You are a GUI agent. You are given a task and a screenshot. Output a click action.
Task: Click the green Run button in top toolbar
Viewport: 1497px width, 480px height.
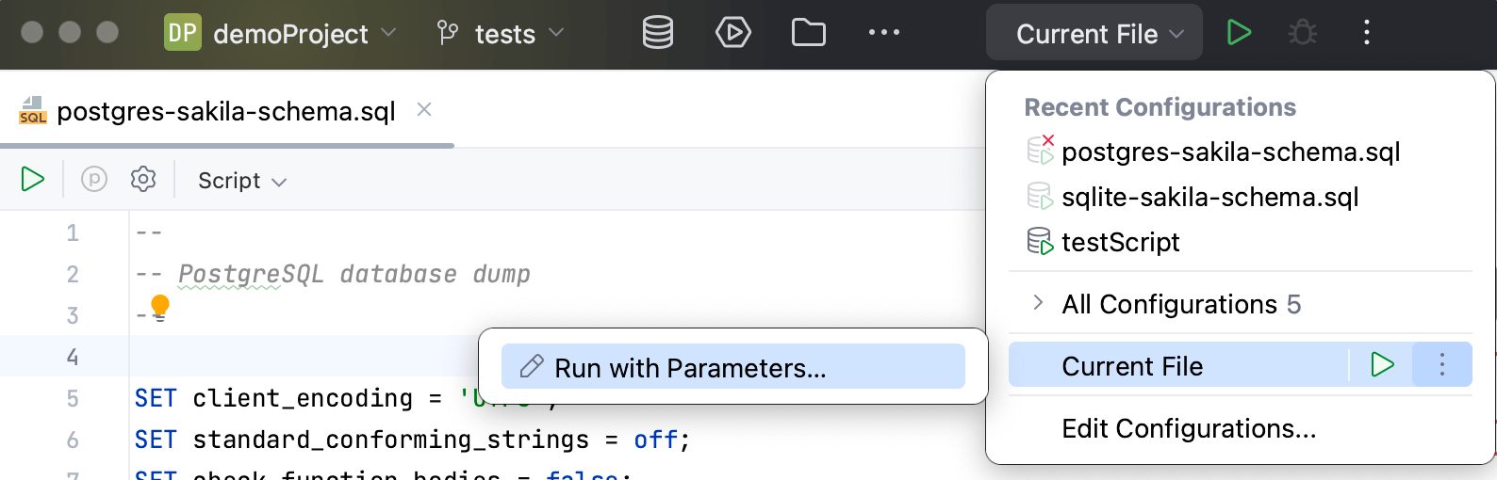point(1239,33)
